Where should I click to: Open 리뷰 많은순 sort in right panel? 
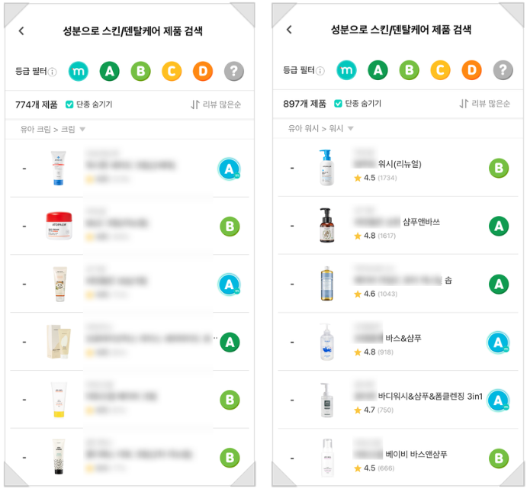tap(484, 104)
